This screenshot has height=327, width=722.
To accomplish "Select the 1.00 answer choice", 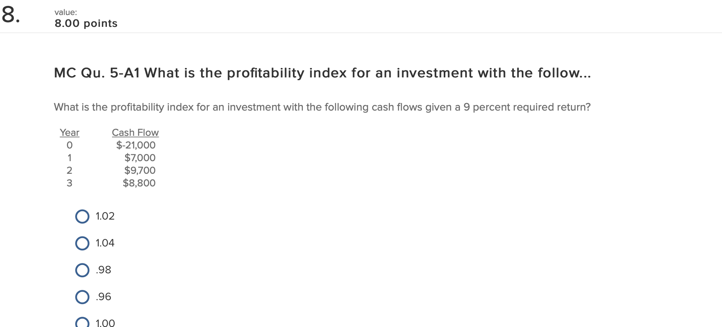I will tap(82, 322).
